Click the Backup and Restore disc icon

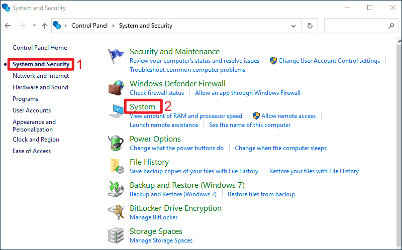116,189
